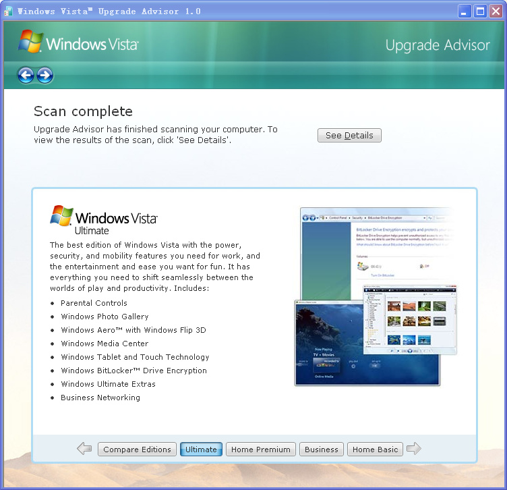The image size is (507, 490).
Task: Click 'Windows Ultimate Extras' list item
Action: tap(108, 384)
